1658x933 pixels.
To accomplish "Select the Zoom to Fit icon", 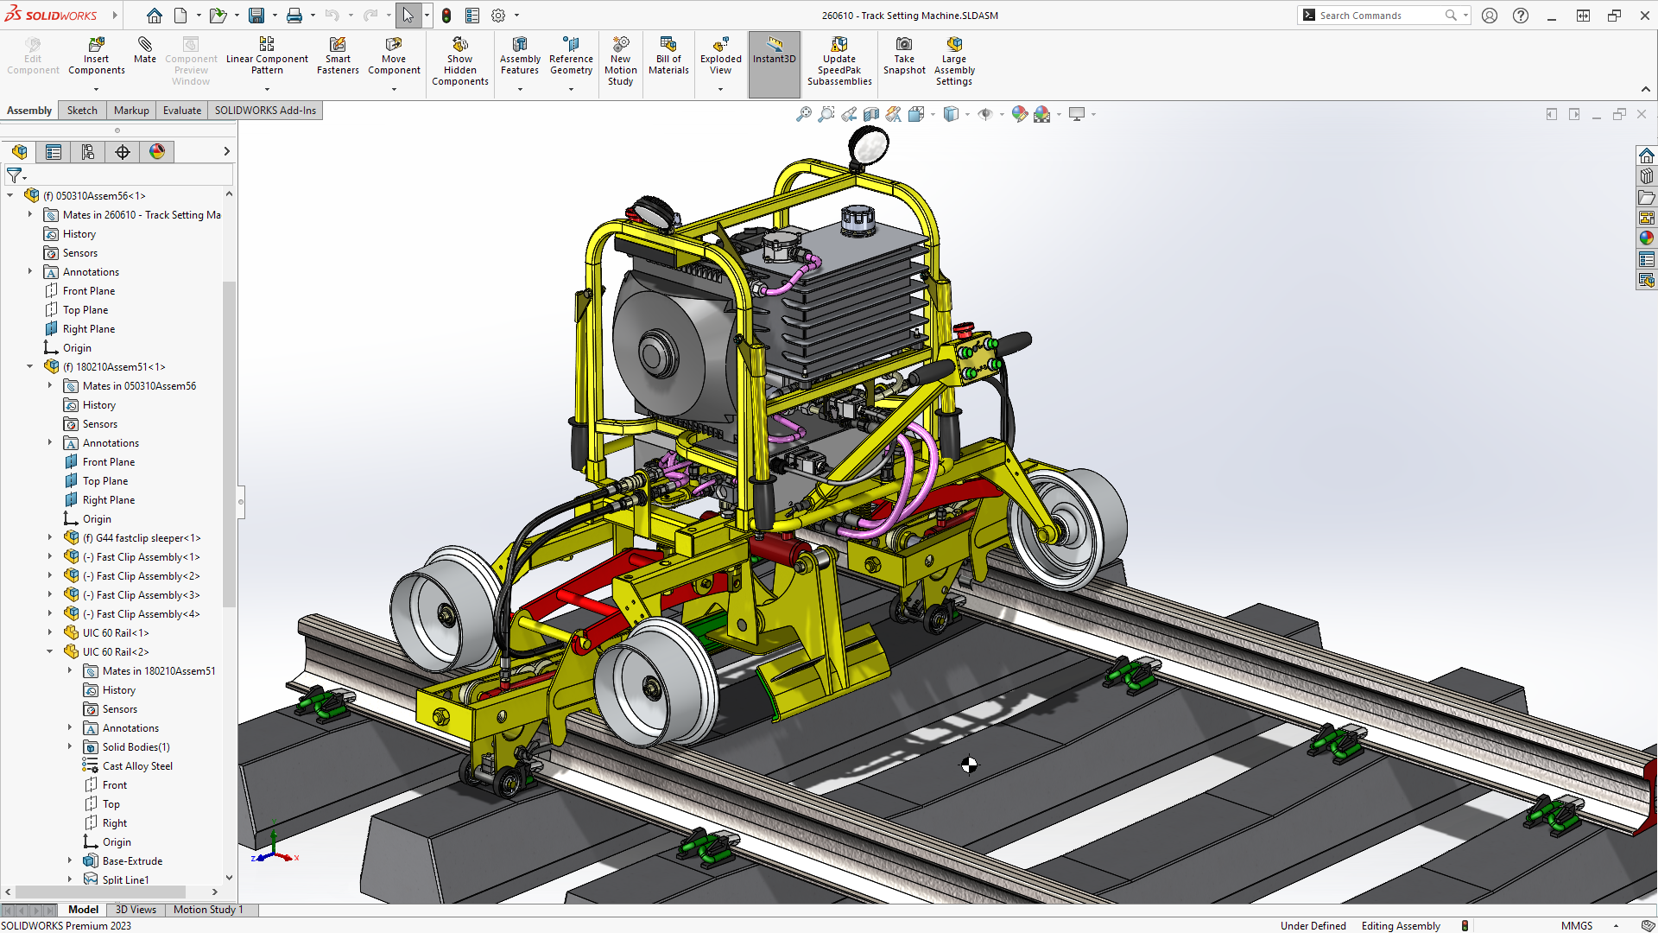I will pyautogui.click(x=803, y=113).
